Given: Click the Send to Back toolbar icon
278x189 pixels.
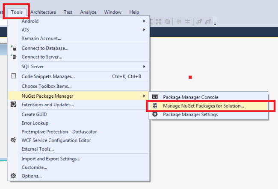Looking at the screenshot, I should pyautogui.click(x=208, y=22).
